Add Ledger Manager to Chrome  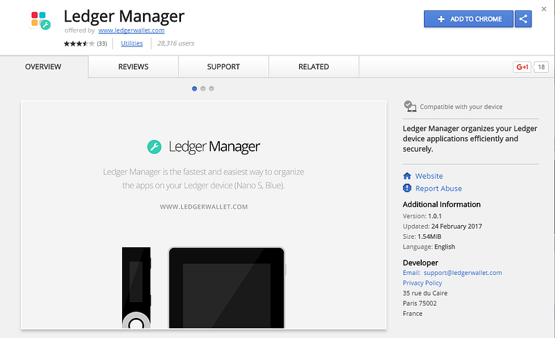[x=469, y=19]
